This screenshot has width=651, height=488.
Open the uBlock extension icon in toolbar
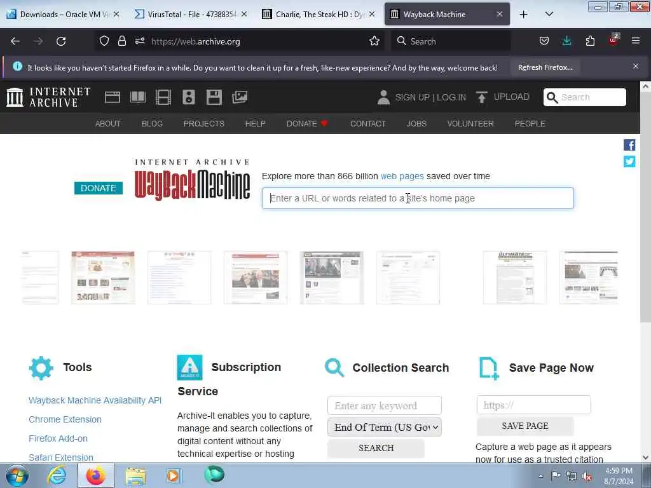point(613,40)
